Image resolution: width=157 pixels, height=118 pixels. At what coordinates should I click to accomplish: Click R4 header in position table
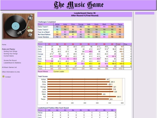pyautogui.click(x=73, y=110)
